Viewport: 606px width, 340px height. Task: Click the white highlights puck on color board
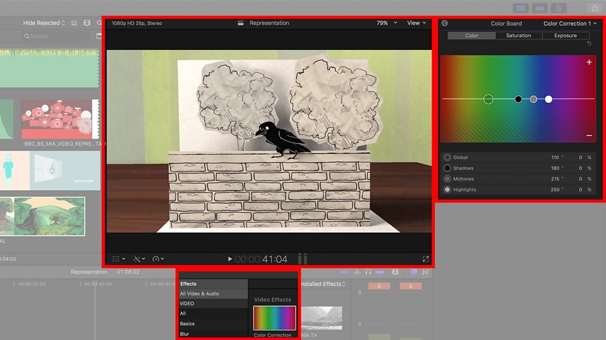548,100
